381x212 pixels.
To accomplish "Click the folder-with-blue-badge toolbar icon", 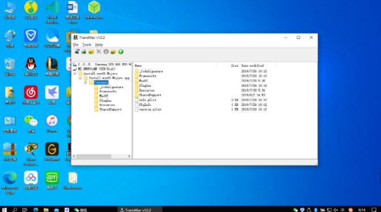I will click(113, 52).
